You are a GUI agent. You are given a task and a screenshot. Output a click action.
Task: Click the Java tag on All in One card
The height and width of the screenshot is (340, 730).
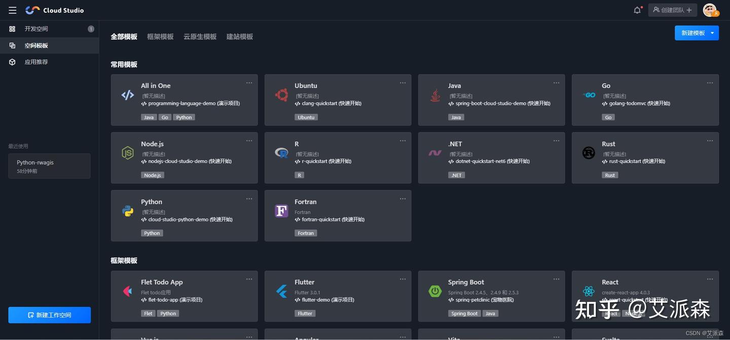[x=149, y=117]
